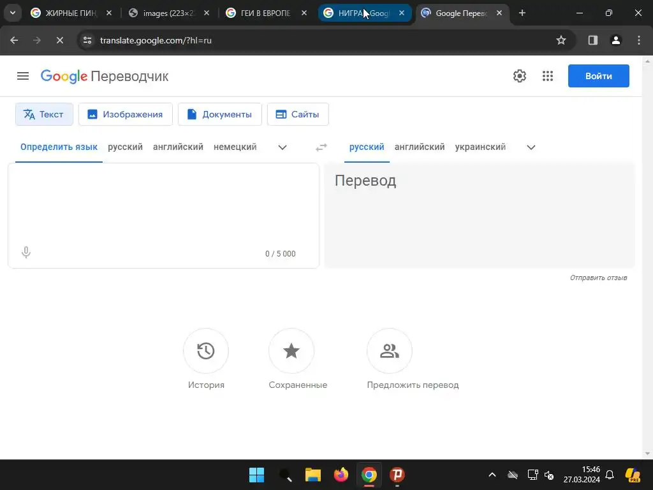
Task: Open the tab search dropdown
Action: tap(13, 13)
